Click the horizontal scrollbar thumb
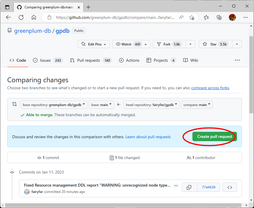The image size is (254, 208). (x=123, y=205)
